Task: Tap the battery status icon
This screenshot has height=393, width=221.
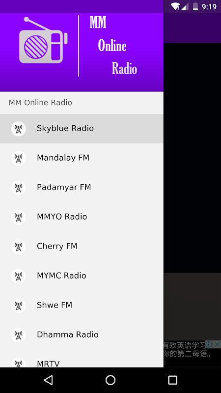Action: coord(195,6)
